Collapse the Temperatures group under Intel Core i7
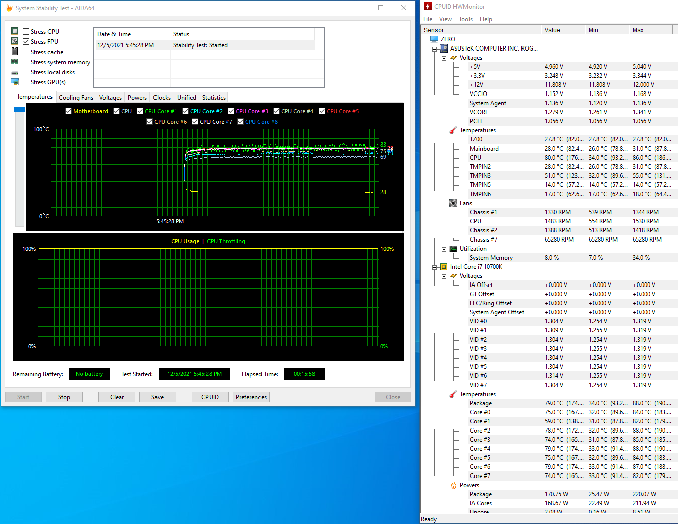The image size is (678, 524). (x=444, y=394)
